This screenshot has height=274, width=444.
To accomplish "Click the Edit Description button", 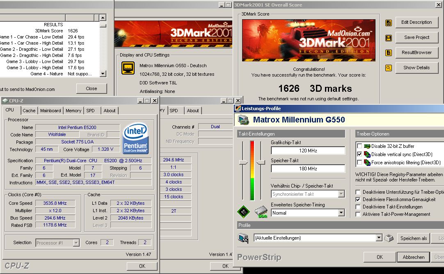I will (x=417, y=23).
